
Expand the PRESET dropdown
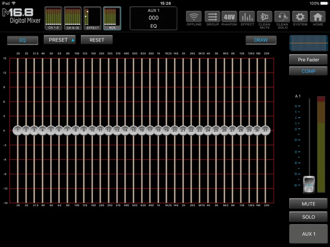[x=60, y=40]
